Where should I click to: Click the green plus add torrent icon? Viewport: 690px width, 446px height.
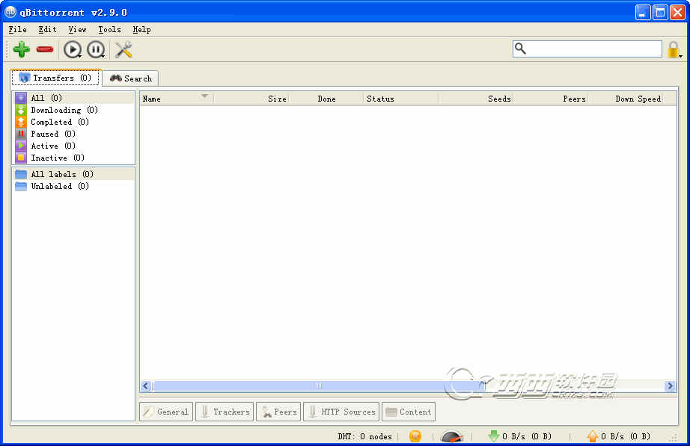[x=22, y=49]
